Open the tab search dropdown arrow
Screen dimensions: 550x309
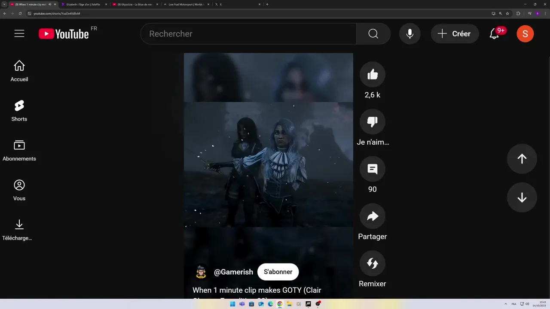[4, 4]
